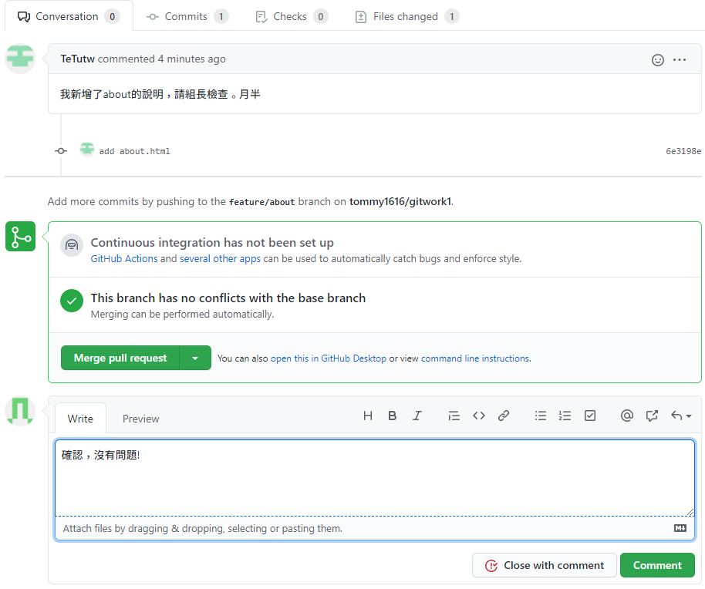Switch to Files changed tab
705x589 pixels.
(406, 16)
